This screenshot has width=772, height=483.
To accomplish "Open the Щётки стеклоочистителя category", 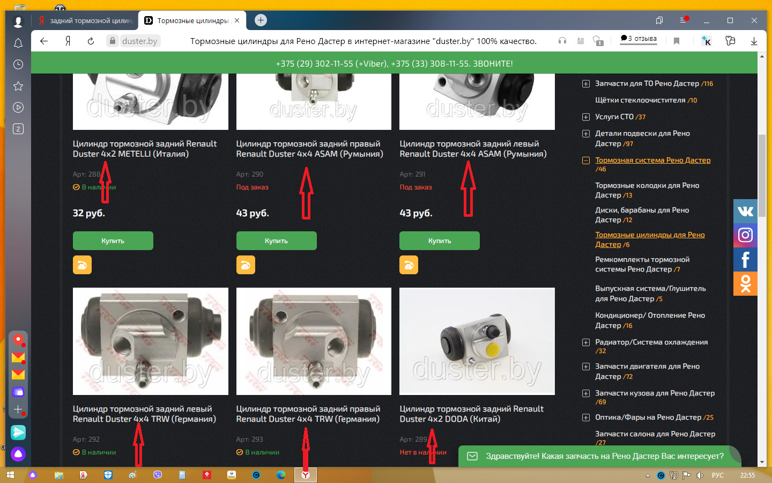I will (x=646, y=100).
